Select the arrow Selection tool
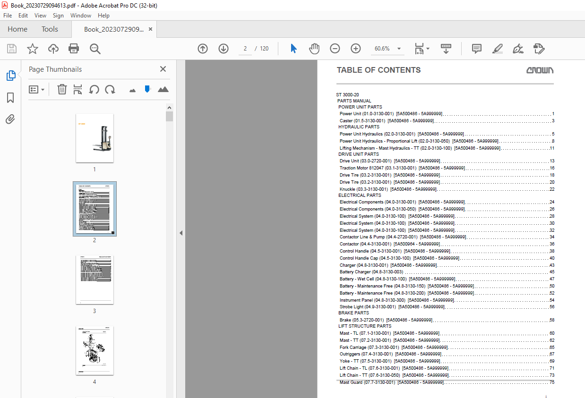Screen dimensions: 585x398 pyautogui.click(x=293, y=49)
